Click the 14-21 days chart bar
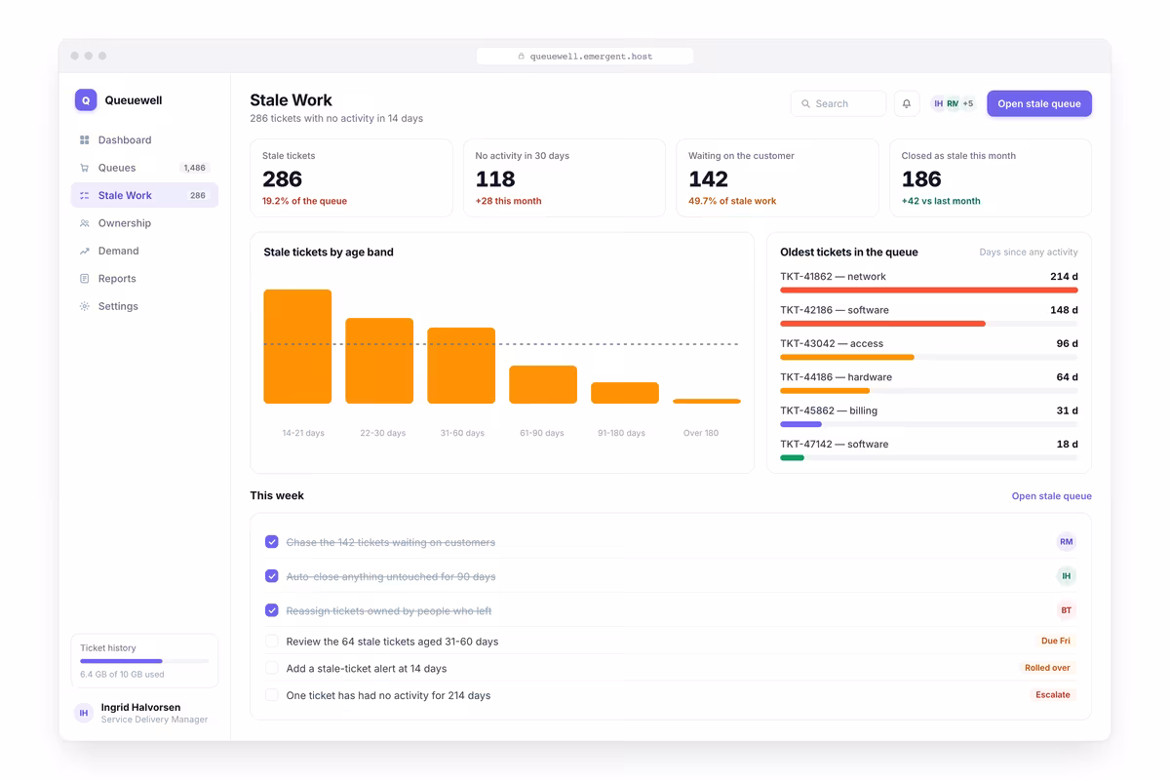This screenshot has width=1170, height=780. point(297,346)
